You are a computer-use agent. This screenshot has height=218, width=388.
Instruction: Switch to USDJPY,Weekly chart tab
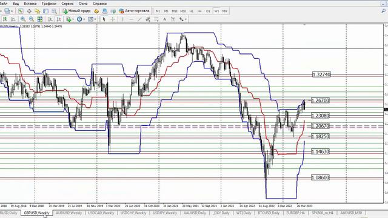pos(165,213)
